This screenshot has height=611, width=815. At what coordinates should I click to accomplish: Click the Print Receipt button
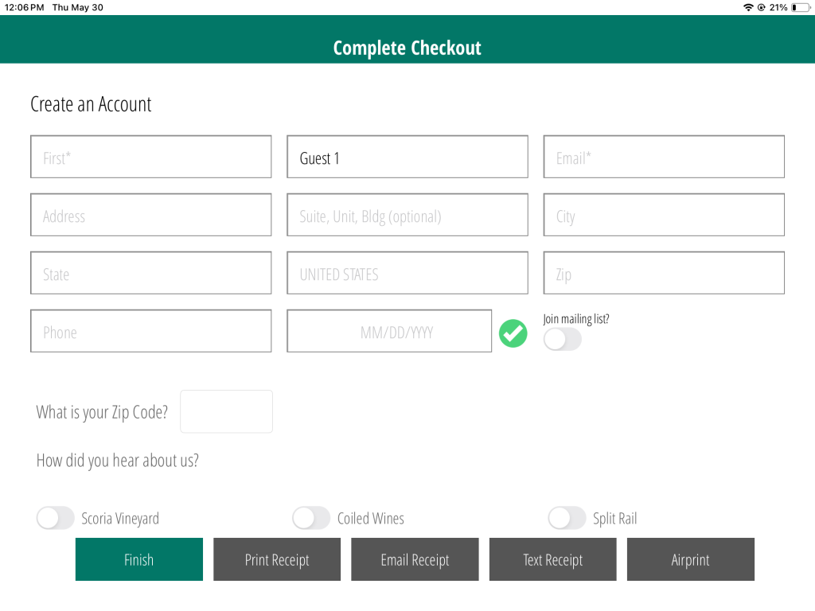[x=277, y=559]
